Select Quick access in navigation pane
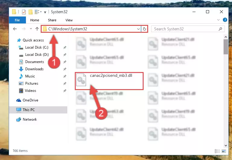232x160 pixels. click(33, 40)
